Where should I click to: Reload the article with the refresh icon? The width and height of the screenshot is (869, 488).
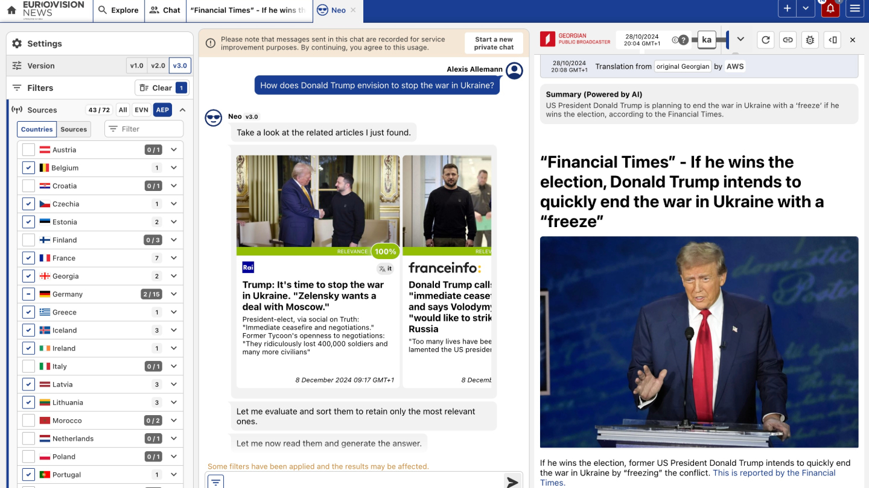click(765, 40)
